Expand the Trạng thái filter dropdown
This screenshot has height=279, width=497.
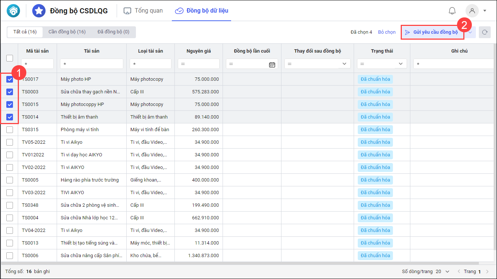tap(400, 64)
